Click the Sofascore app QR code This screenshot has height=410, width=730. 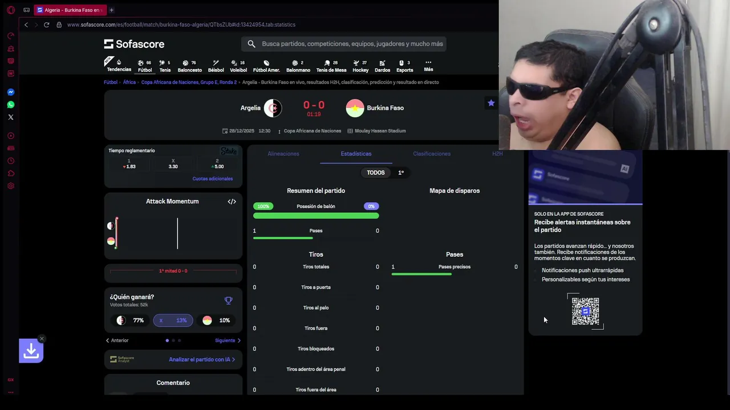tap(585, 311)
